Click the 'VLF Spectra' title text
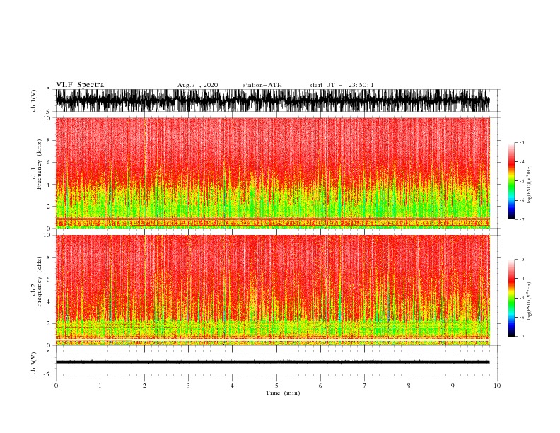The height and width of the screenshot is (433, 560). 80,85
